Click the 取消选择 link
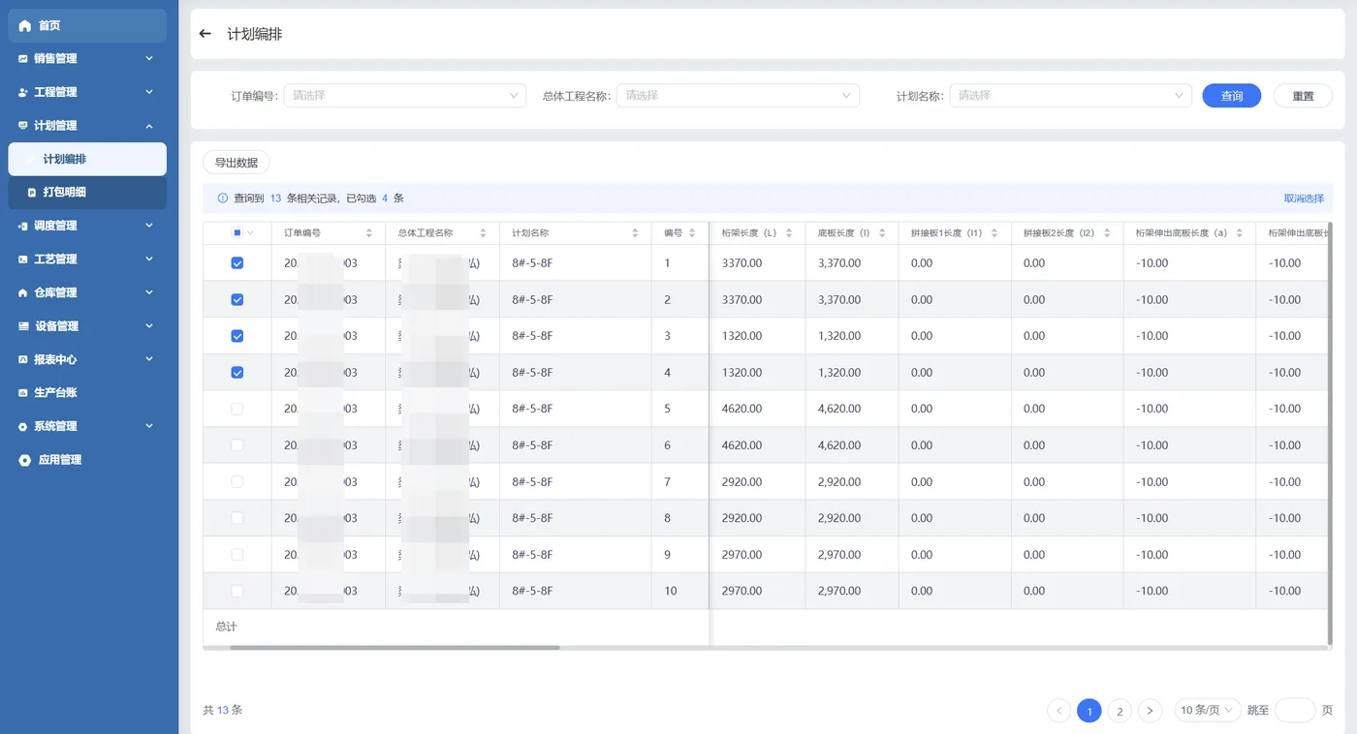The width and height of the screenshot is (1357, 734). click(1304, 199)
